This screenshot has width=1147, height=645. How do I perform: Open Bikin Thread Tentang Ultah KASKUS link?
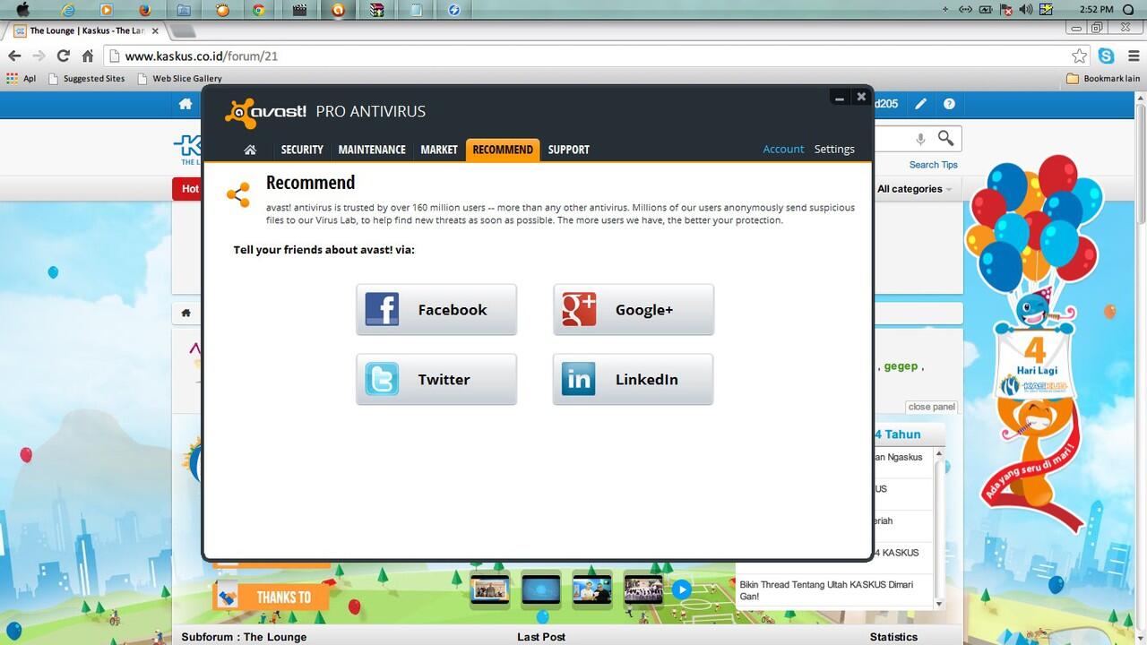[x=826, y=590]
